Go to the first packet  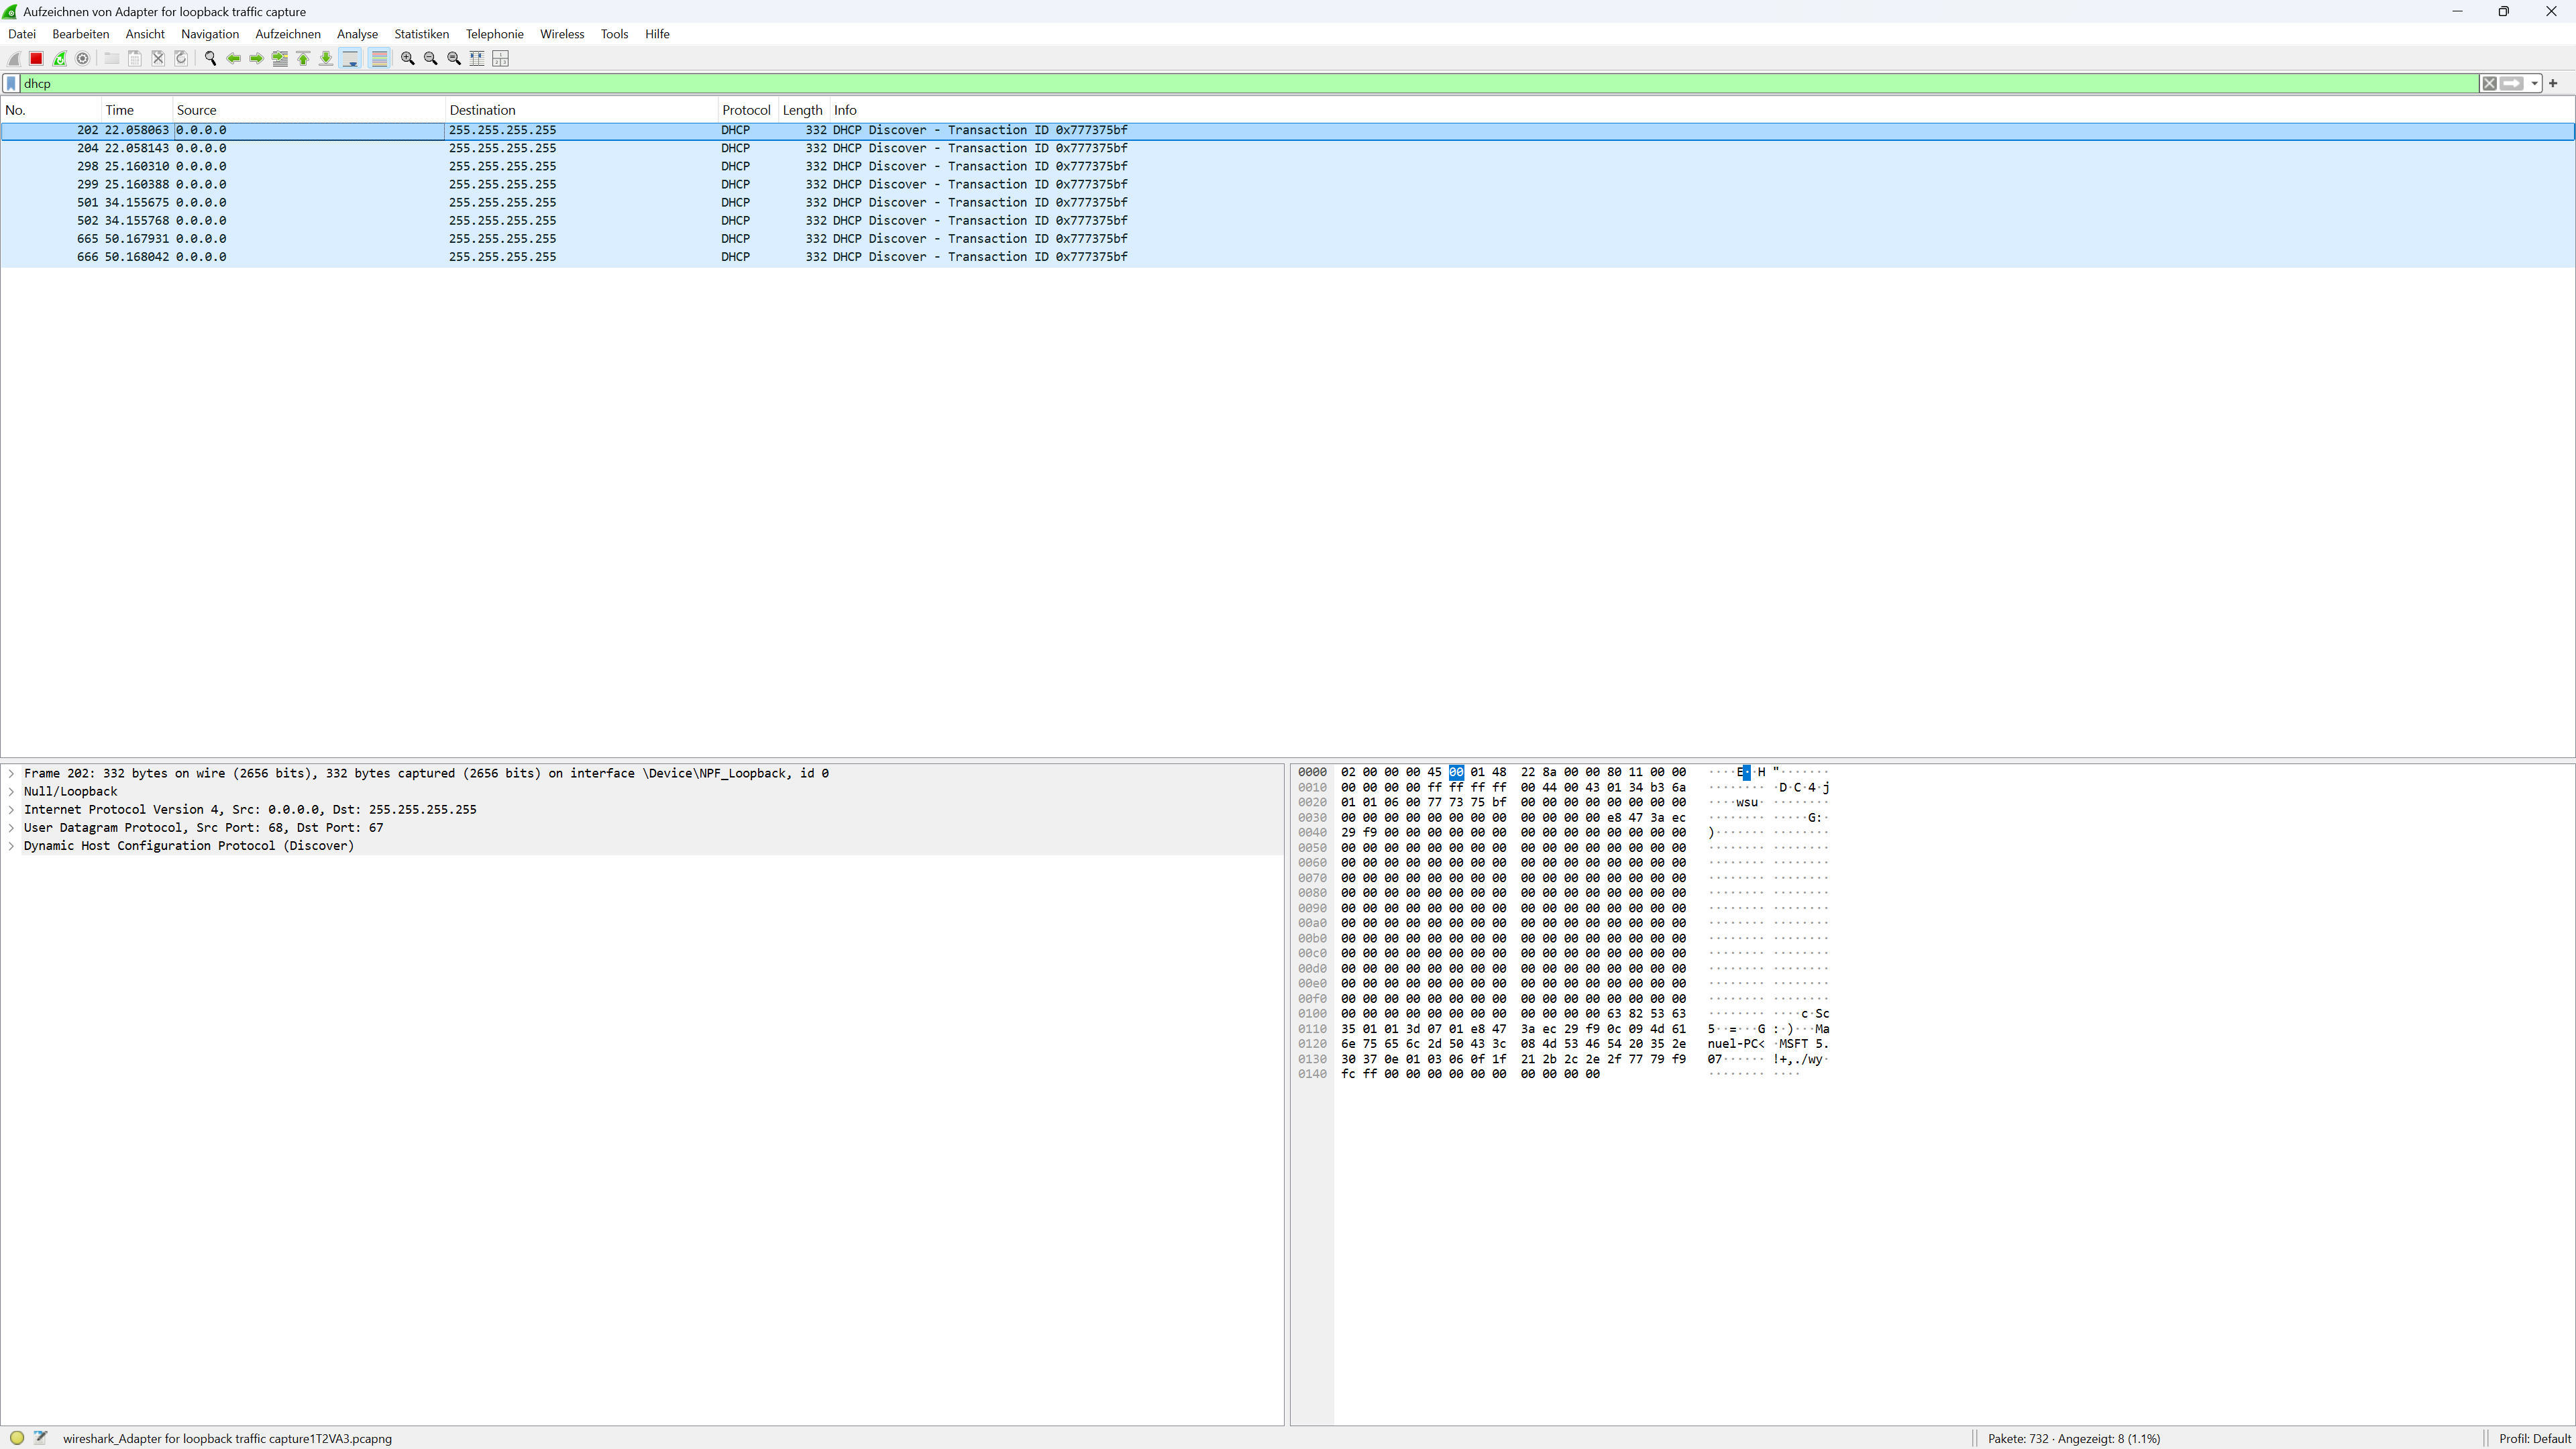(x=303, y=59)
